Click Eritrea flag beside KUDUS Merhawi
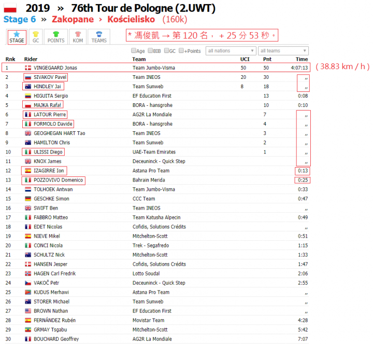 pos(28,292)
